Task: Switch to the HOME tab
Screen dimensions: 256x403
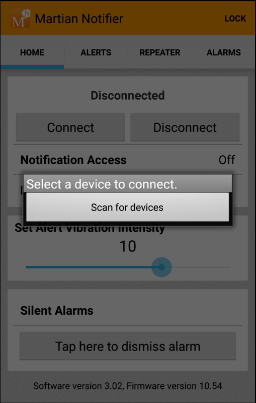Action: pos(32,52)
